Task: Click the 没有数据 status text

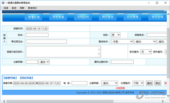Action: pyautogui.click(x=120, y=88)
